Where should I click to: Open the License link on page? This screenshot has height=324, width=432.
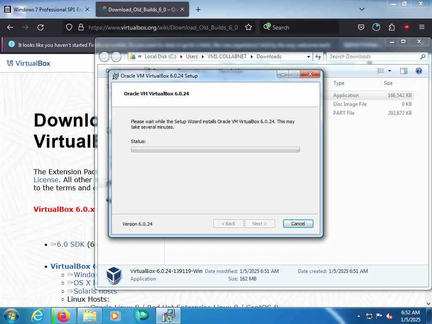coord(46,180)
